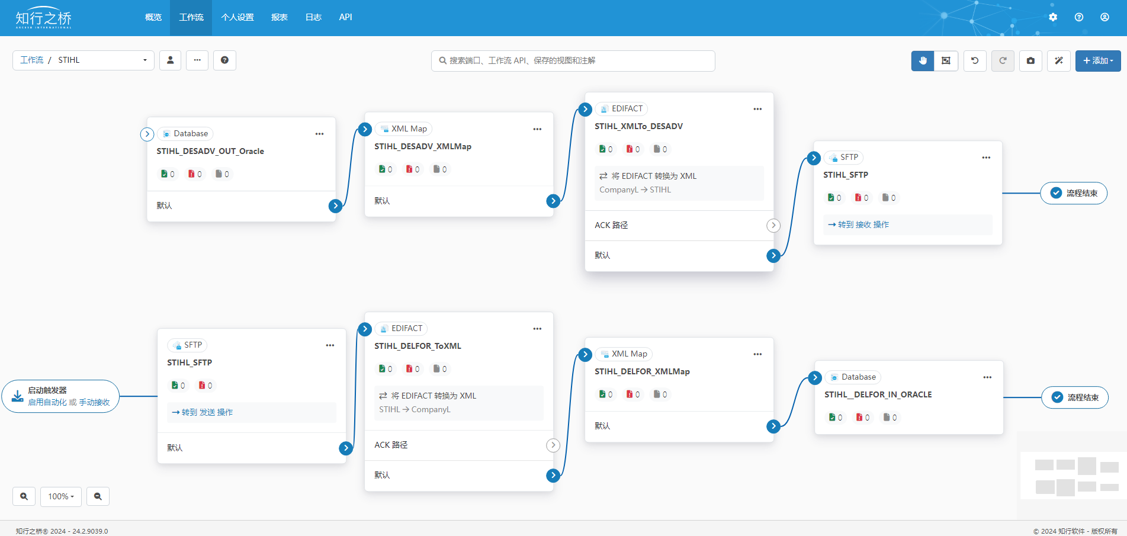Open the user account icon in header

tap(1105, 17)
